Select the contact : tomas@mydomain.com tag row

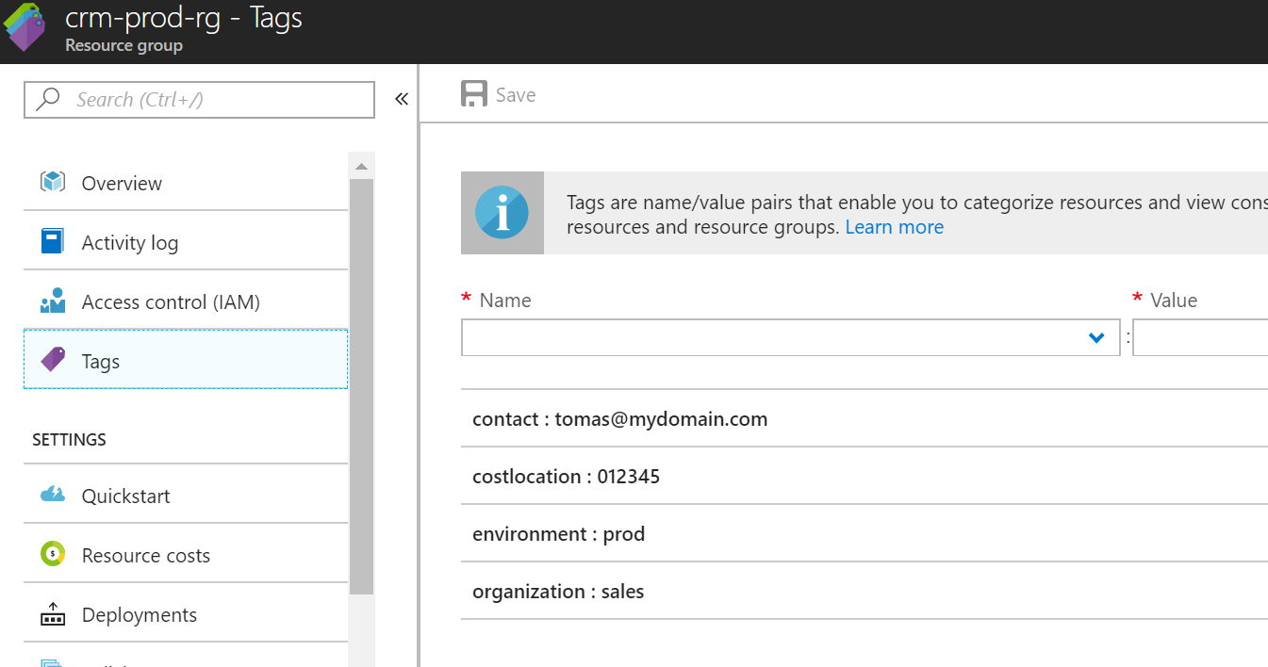coord(865,418)
